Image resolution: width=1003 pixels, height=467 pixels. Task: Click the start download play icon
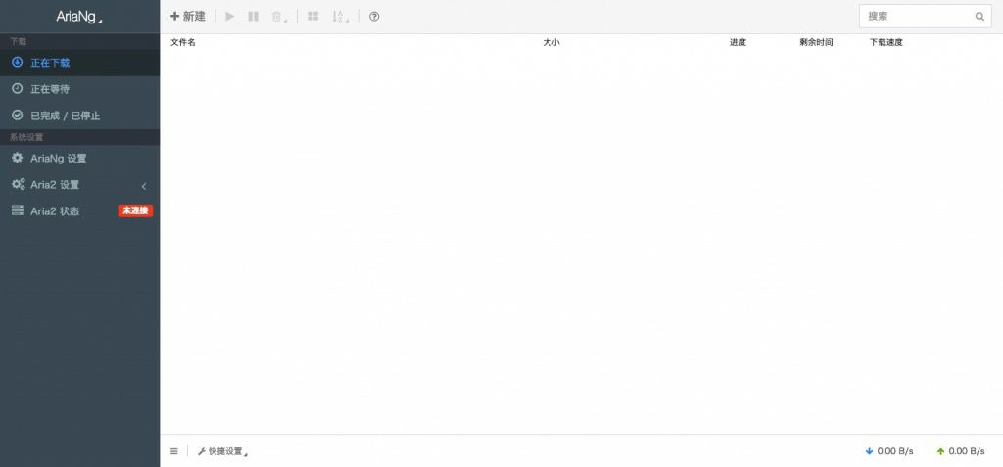click(x=230, y=17)
